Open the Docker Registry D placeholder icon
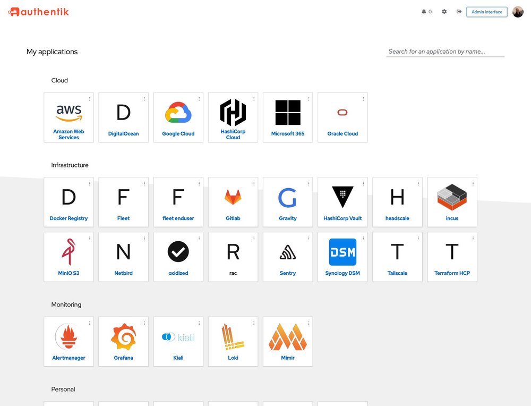 click(x=68, y=197)
